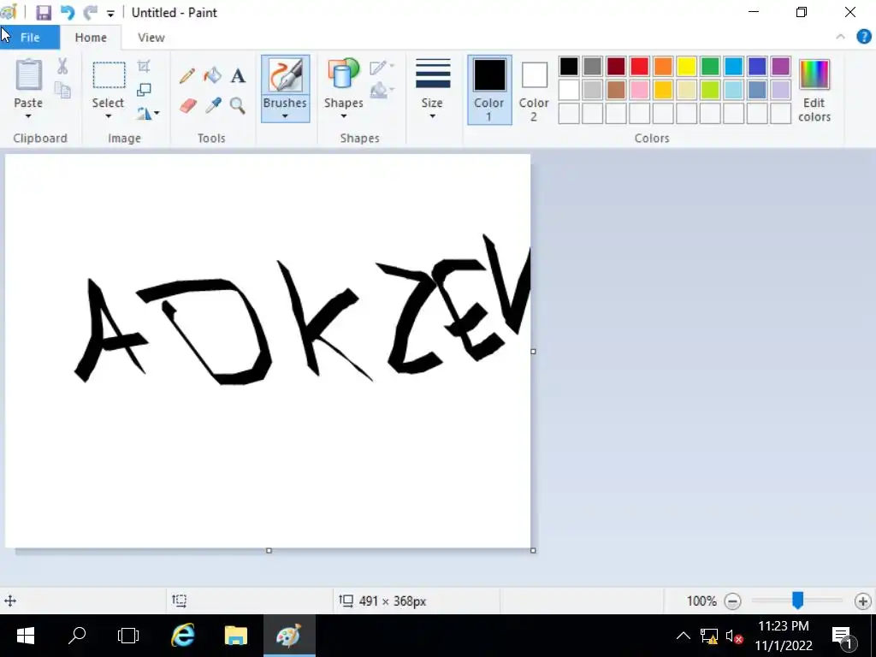
Task: Open Customize Quick Access Toolbar dropdown
Action: [110, 13]
